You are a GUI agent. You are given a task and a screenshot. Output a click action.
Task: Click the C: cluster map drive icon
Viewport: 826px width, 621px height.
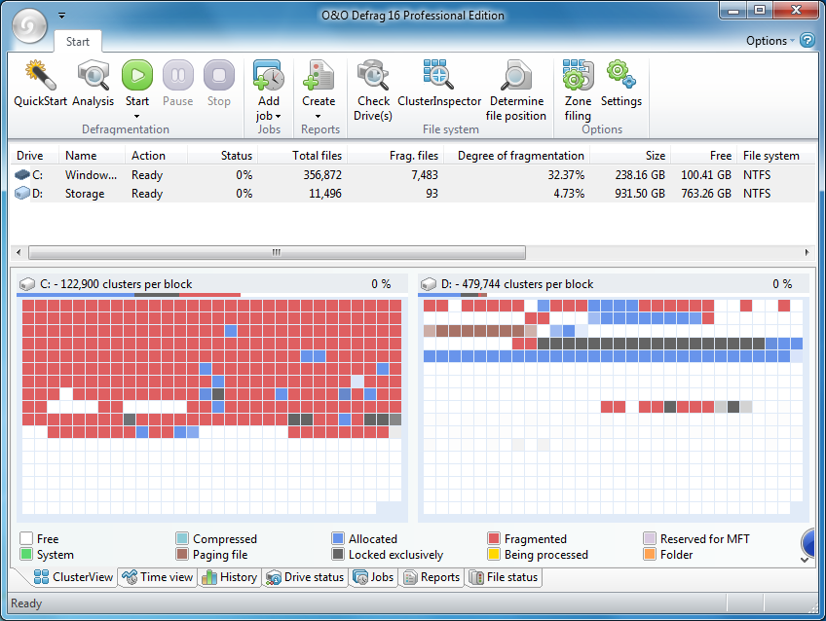(27, 284)
